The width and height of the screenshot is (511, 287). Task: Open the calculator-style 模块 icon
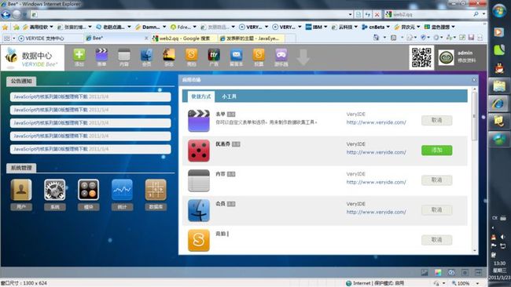click(x=88, y=190)
